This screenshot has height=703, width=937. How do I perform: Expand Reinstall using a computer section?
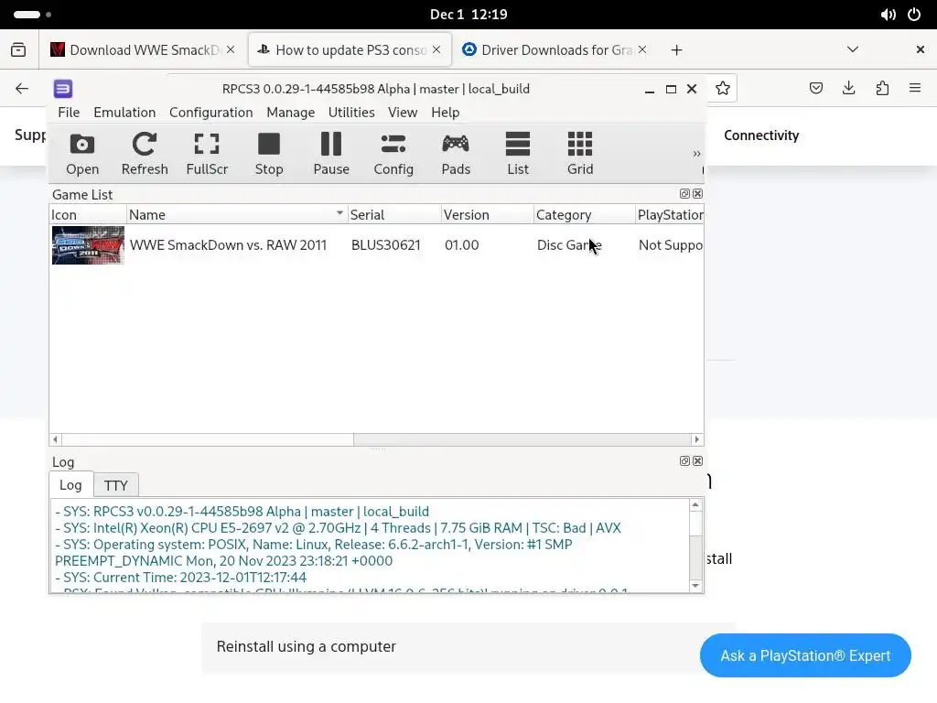[x=468, y=647]
